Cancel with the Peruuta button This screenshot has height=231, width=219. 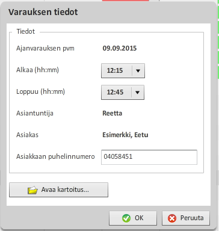pyautogui.click(x=186, y=218)
